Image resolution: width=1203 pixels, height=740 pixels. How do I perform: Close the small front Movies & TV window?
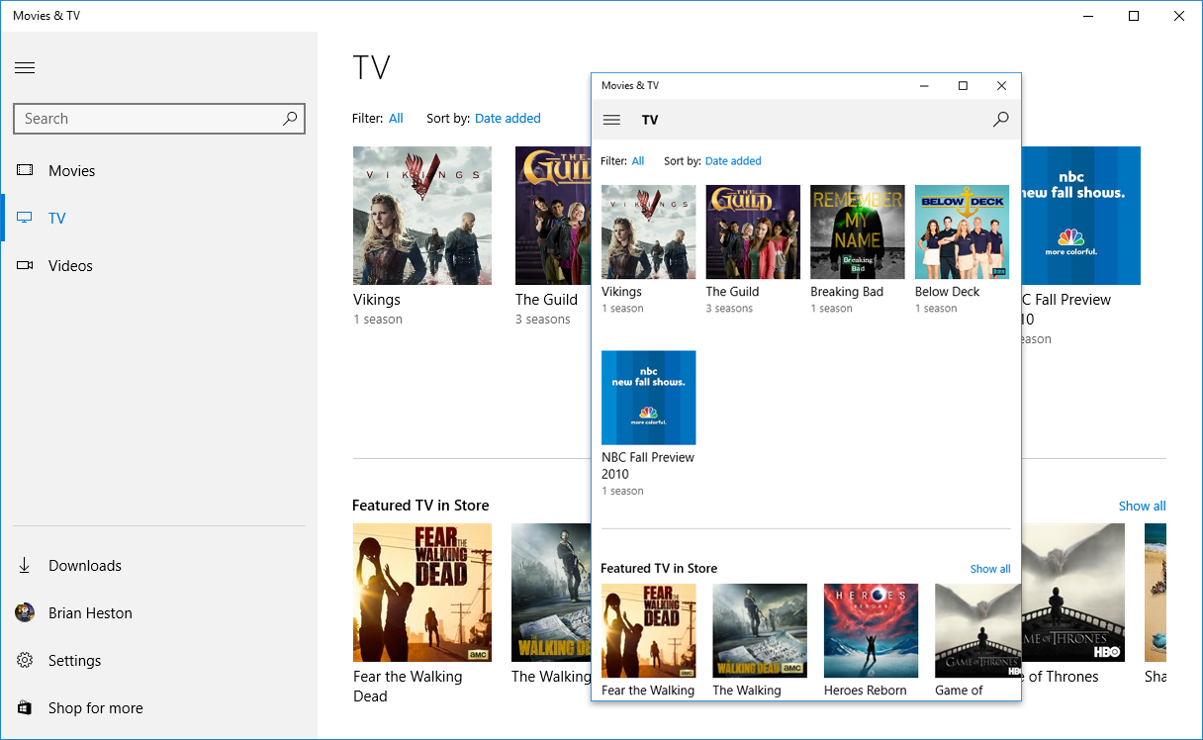pos(1001,86)
